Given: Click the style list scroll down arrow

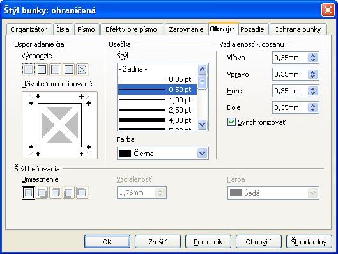Looking at the screenshot, I should point(202,124).
